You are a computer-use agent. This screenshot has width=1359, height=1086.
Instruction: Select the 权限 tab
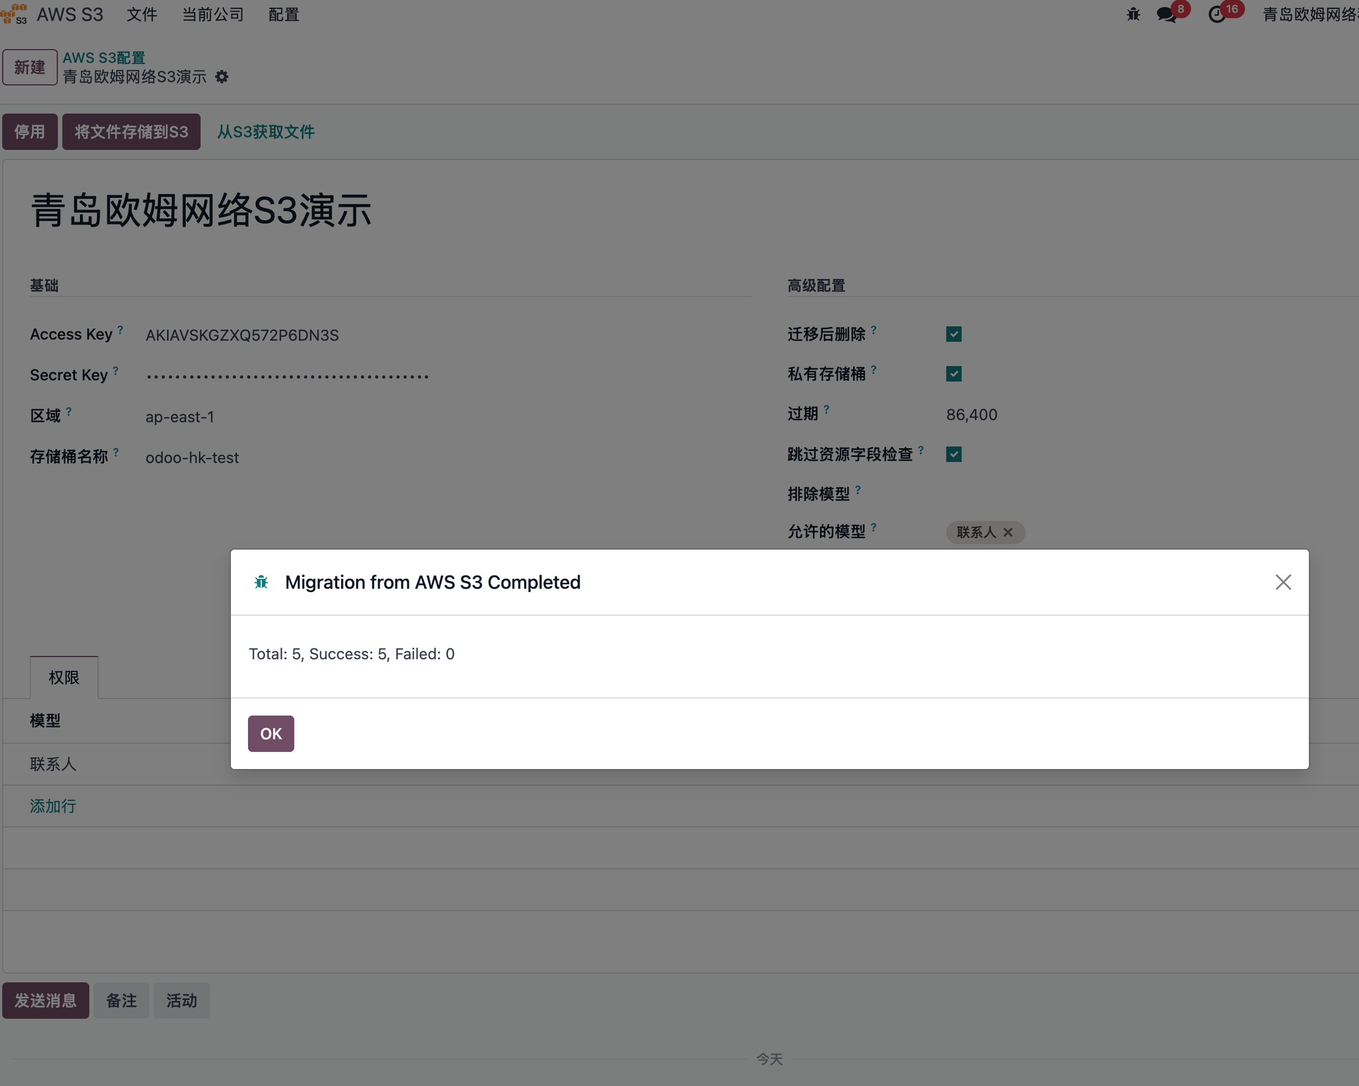click(64, 678)
